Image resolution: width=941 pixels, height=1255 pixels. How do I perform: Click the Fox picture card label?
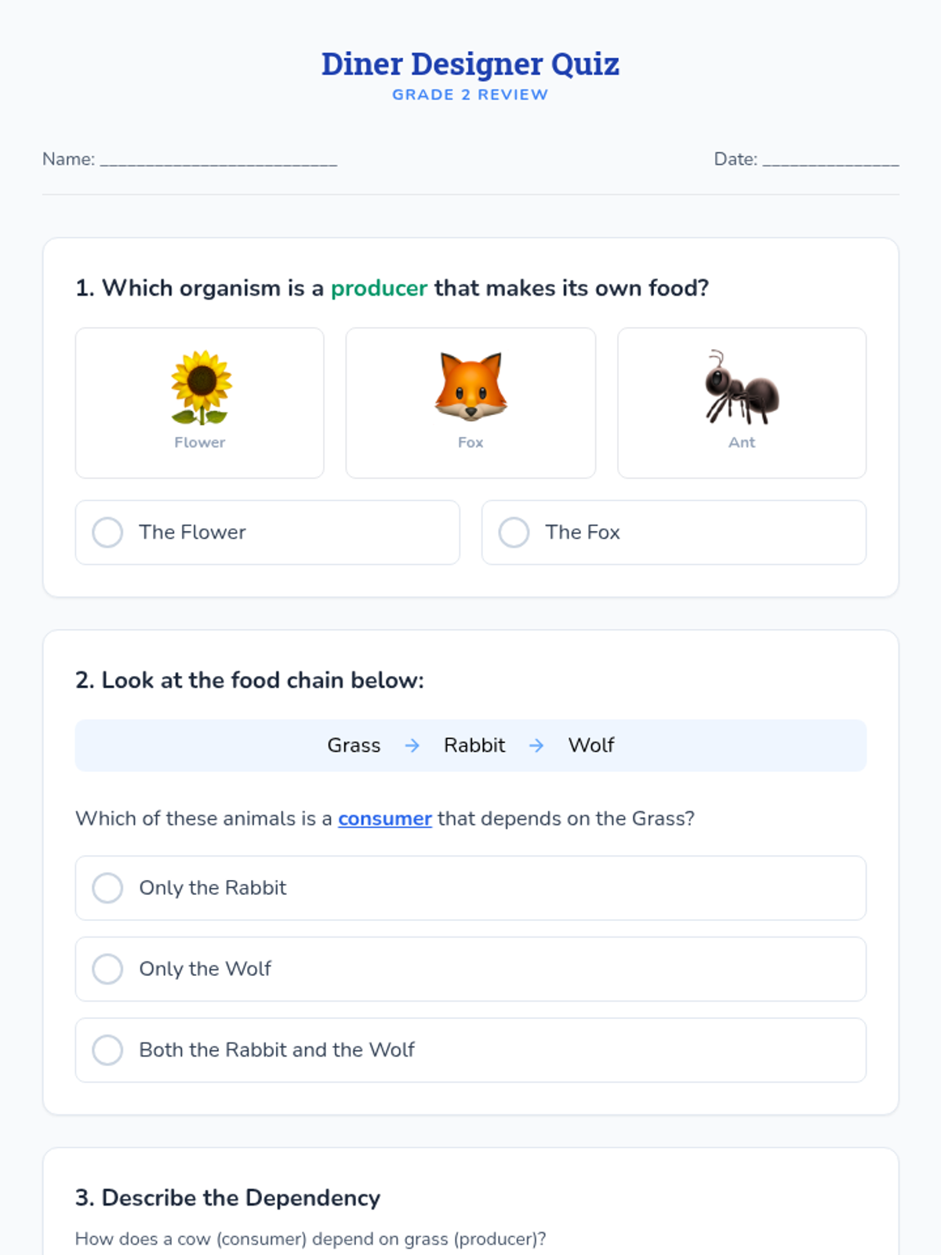click(x=470, y=442)
